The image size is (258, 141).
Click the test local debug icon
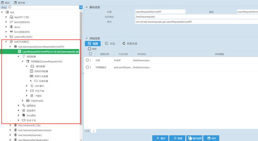tap(11, 42)
